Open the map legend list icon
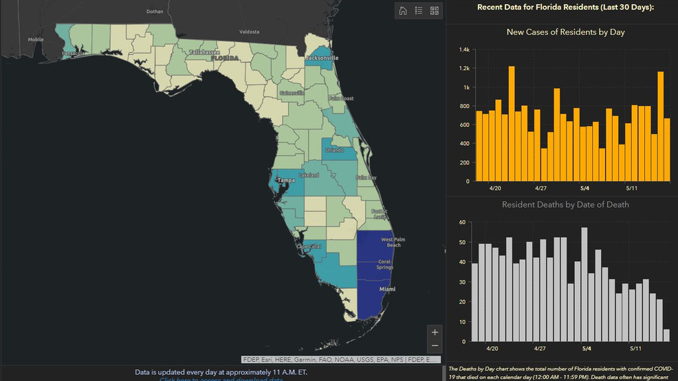 419,10
